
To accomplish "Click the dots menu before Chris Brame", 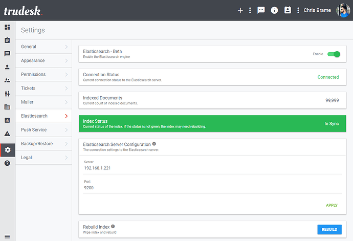I will pos(298,10).
